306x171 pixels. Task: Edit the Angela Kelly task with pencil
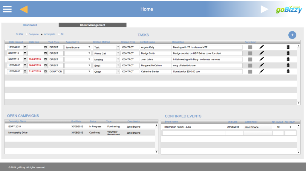tap(261, 47)
